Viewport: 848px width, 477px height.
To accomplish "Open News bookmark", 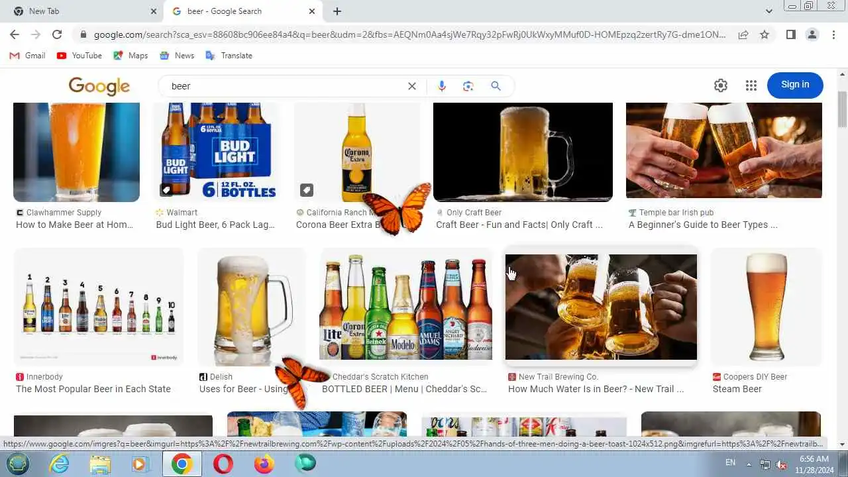I will (x=177, y=56).
